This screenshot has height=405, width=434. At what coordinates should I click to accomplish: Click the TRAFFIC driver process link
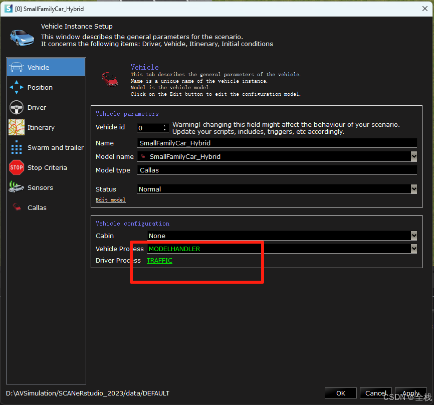click(159, 261)
